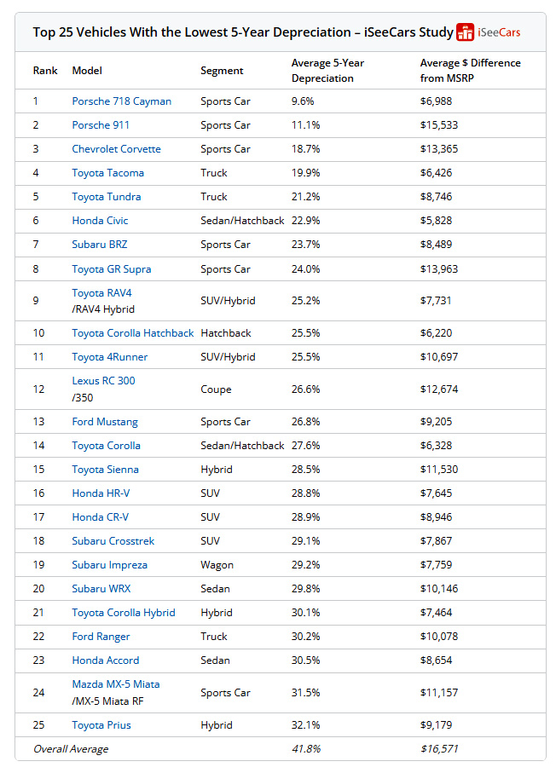
Task: Select the Honda CR-V link
Action: point(101,517)
